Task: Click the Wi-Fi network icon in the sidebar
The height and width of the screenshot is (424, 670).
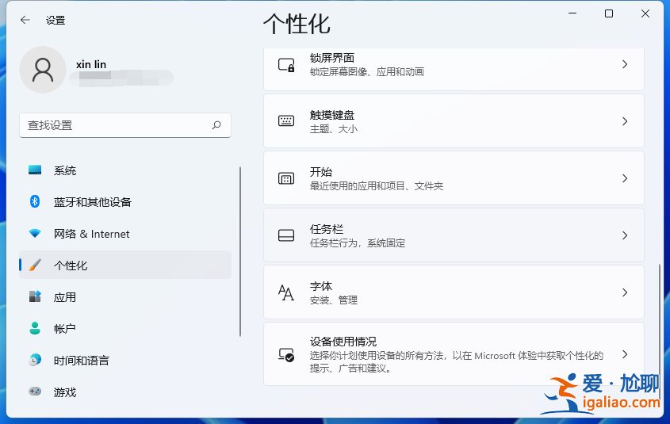Action: [x=35, y=233]
